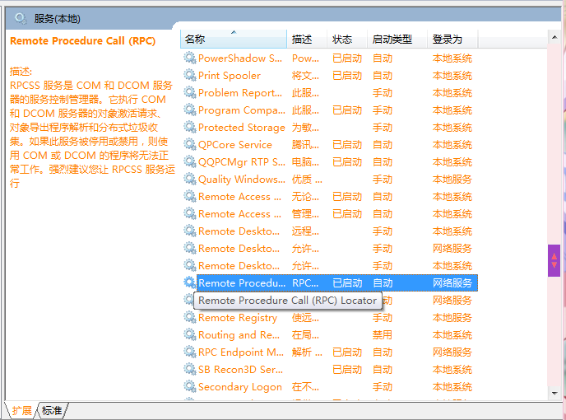Click the gear icon beside Remote Registry
The image size is (566, 420).
click(x=189, y=317)
